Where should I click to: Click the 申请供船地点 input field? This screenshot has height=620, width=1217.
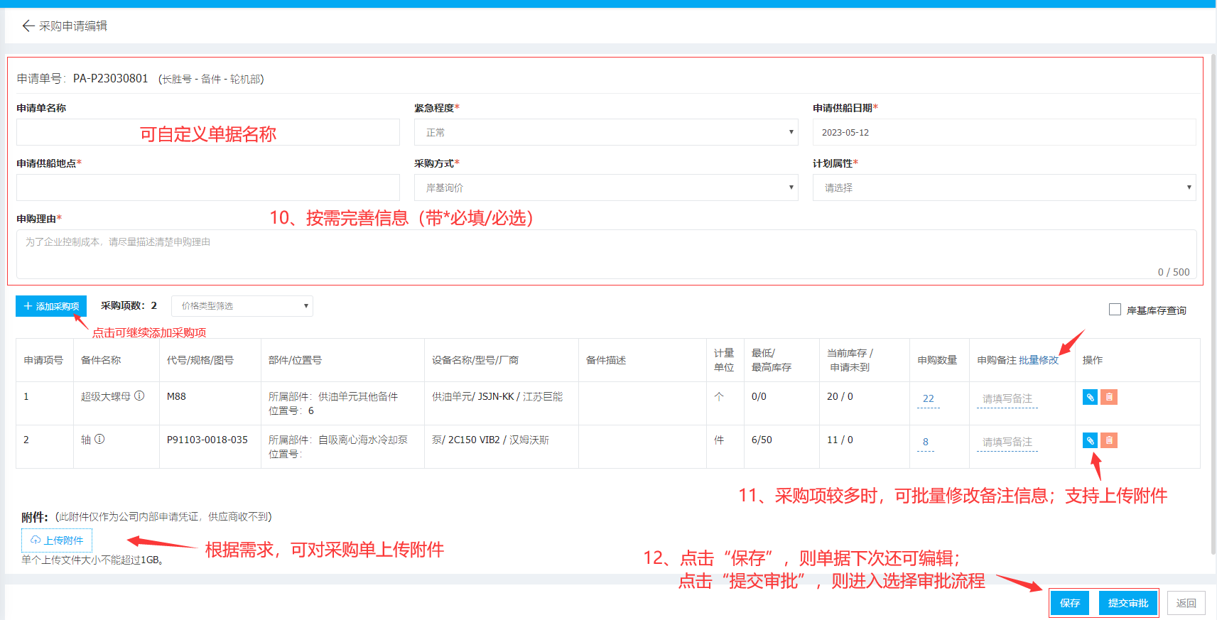pos(208,187)
